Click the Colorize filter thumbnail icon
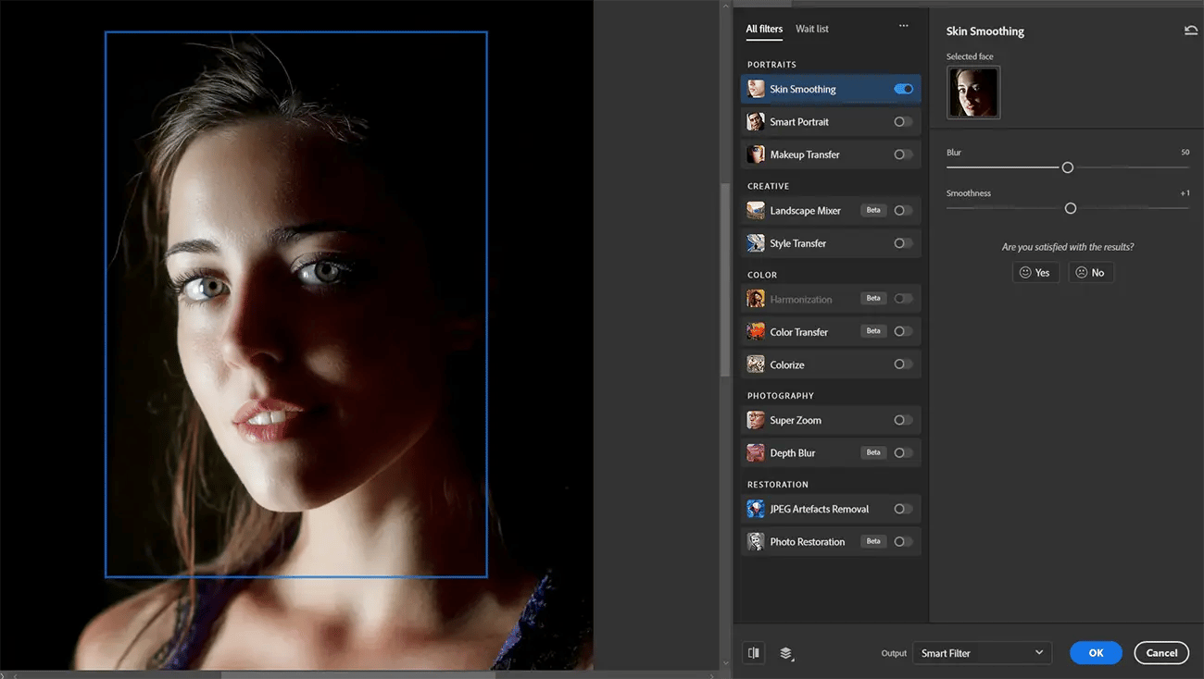 tap(756, 364)
